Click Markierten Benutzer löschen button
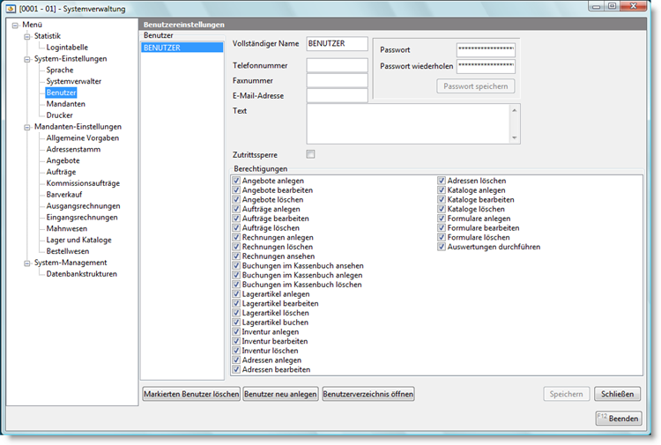 (x=191, y=394)
